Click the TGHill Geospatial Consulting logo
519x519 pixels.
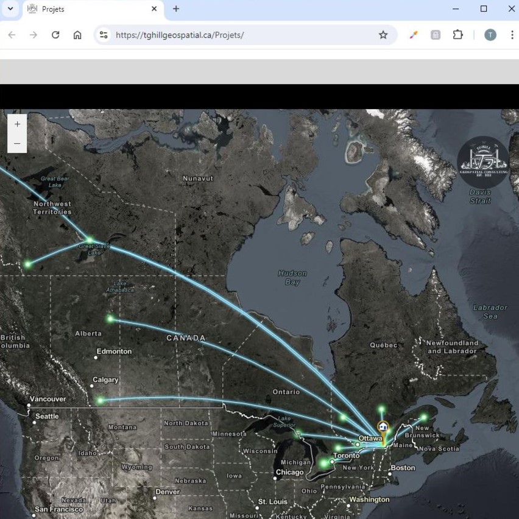[x=482, y=162]
